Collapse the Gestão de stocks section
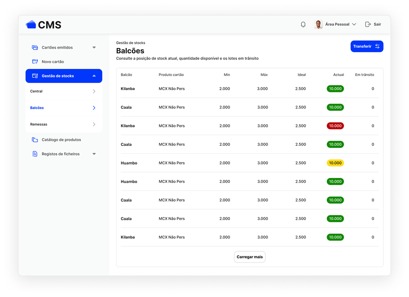409x297 pixels. 94,76
